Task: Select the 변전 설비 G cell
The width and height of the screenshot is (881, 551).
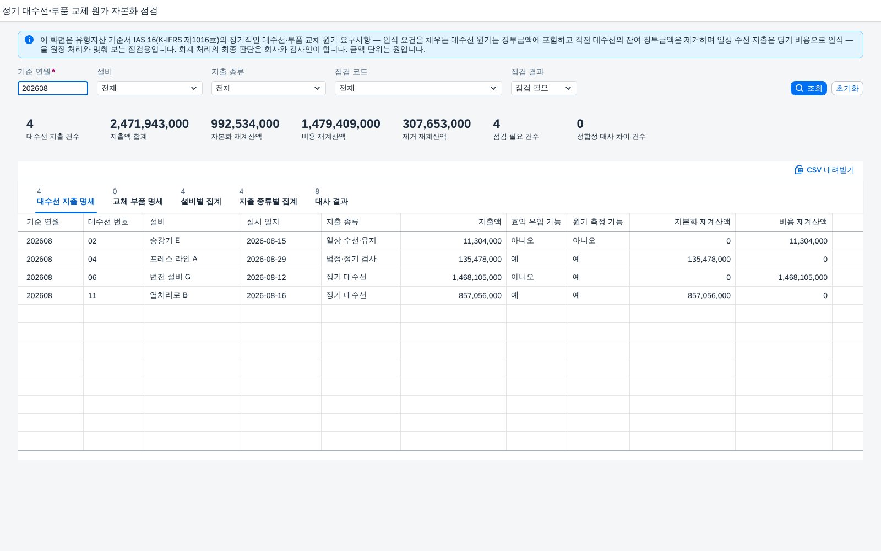Action: (x=194, y=277)
